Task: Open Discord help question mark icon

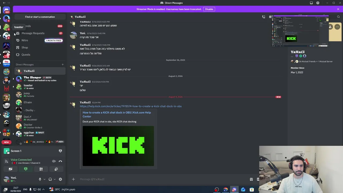Action: (x=318, y=3)
